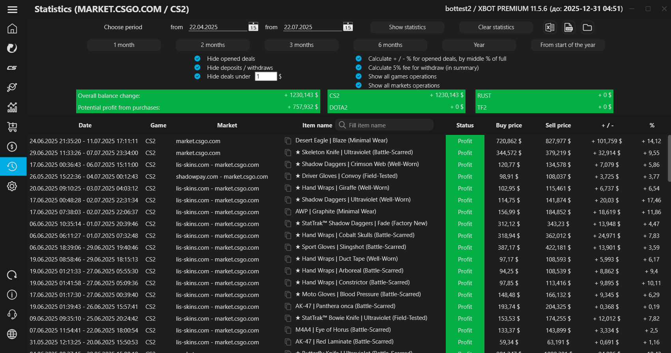Image resolution: width=671 pixels, height=353 pixels.
Task: Open the shopping cart purchases section
Action: coord(12,127)
